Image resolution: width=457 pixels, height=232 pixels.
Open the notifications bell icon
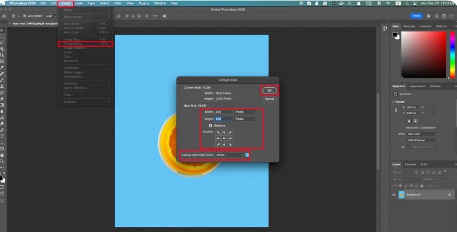tap(428, 17)
